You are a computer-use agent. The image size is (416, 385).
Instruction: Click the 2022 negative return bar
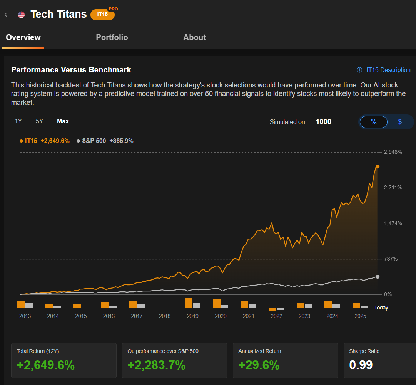pos(272,309)
